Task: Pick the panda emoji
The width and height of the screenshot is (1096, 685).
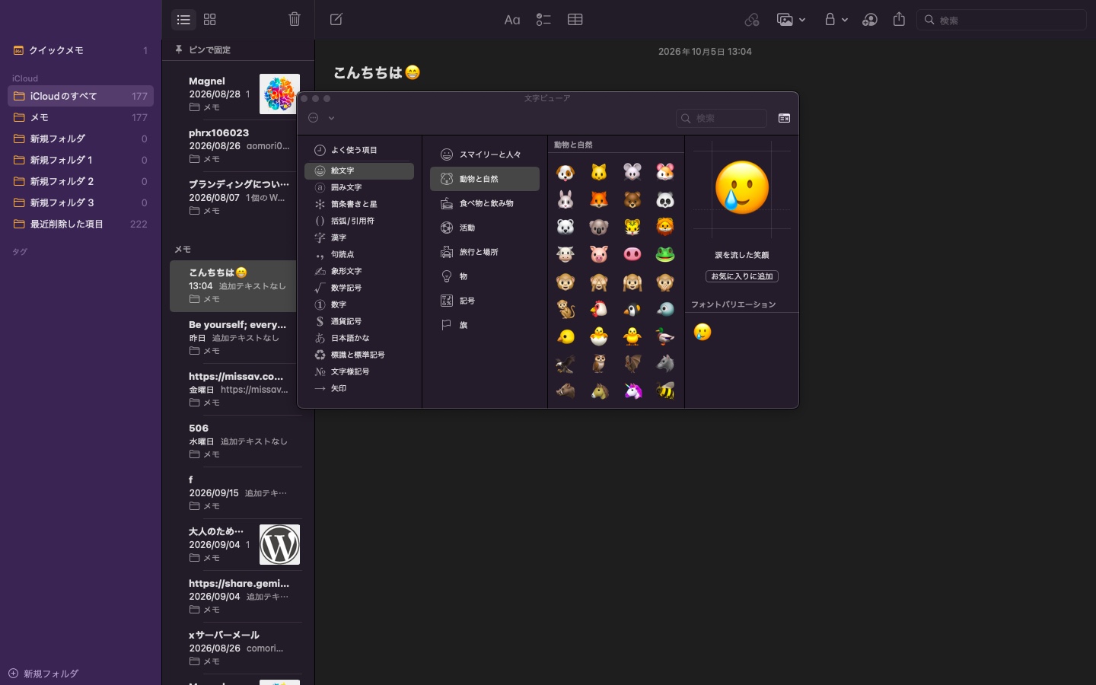Action: click(665, 200)
